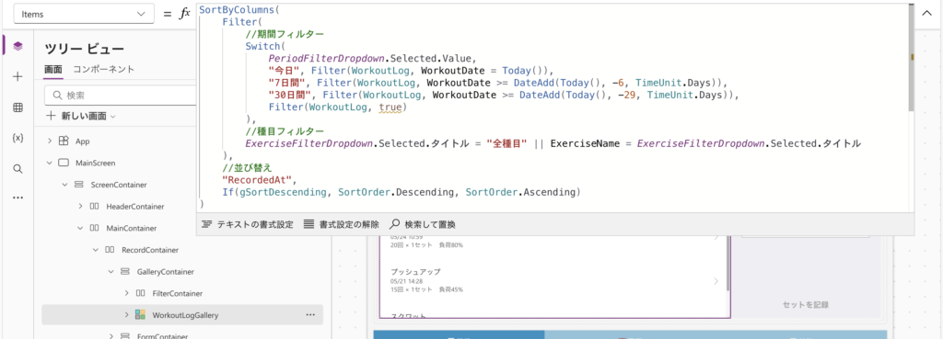Open the more options ellipsis in sidebar
This screenshot has width=943, height=339.
(x=17, y=198)
